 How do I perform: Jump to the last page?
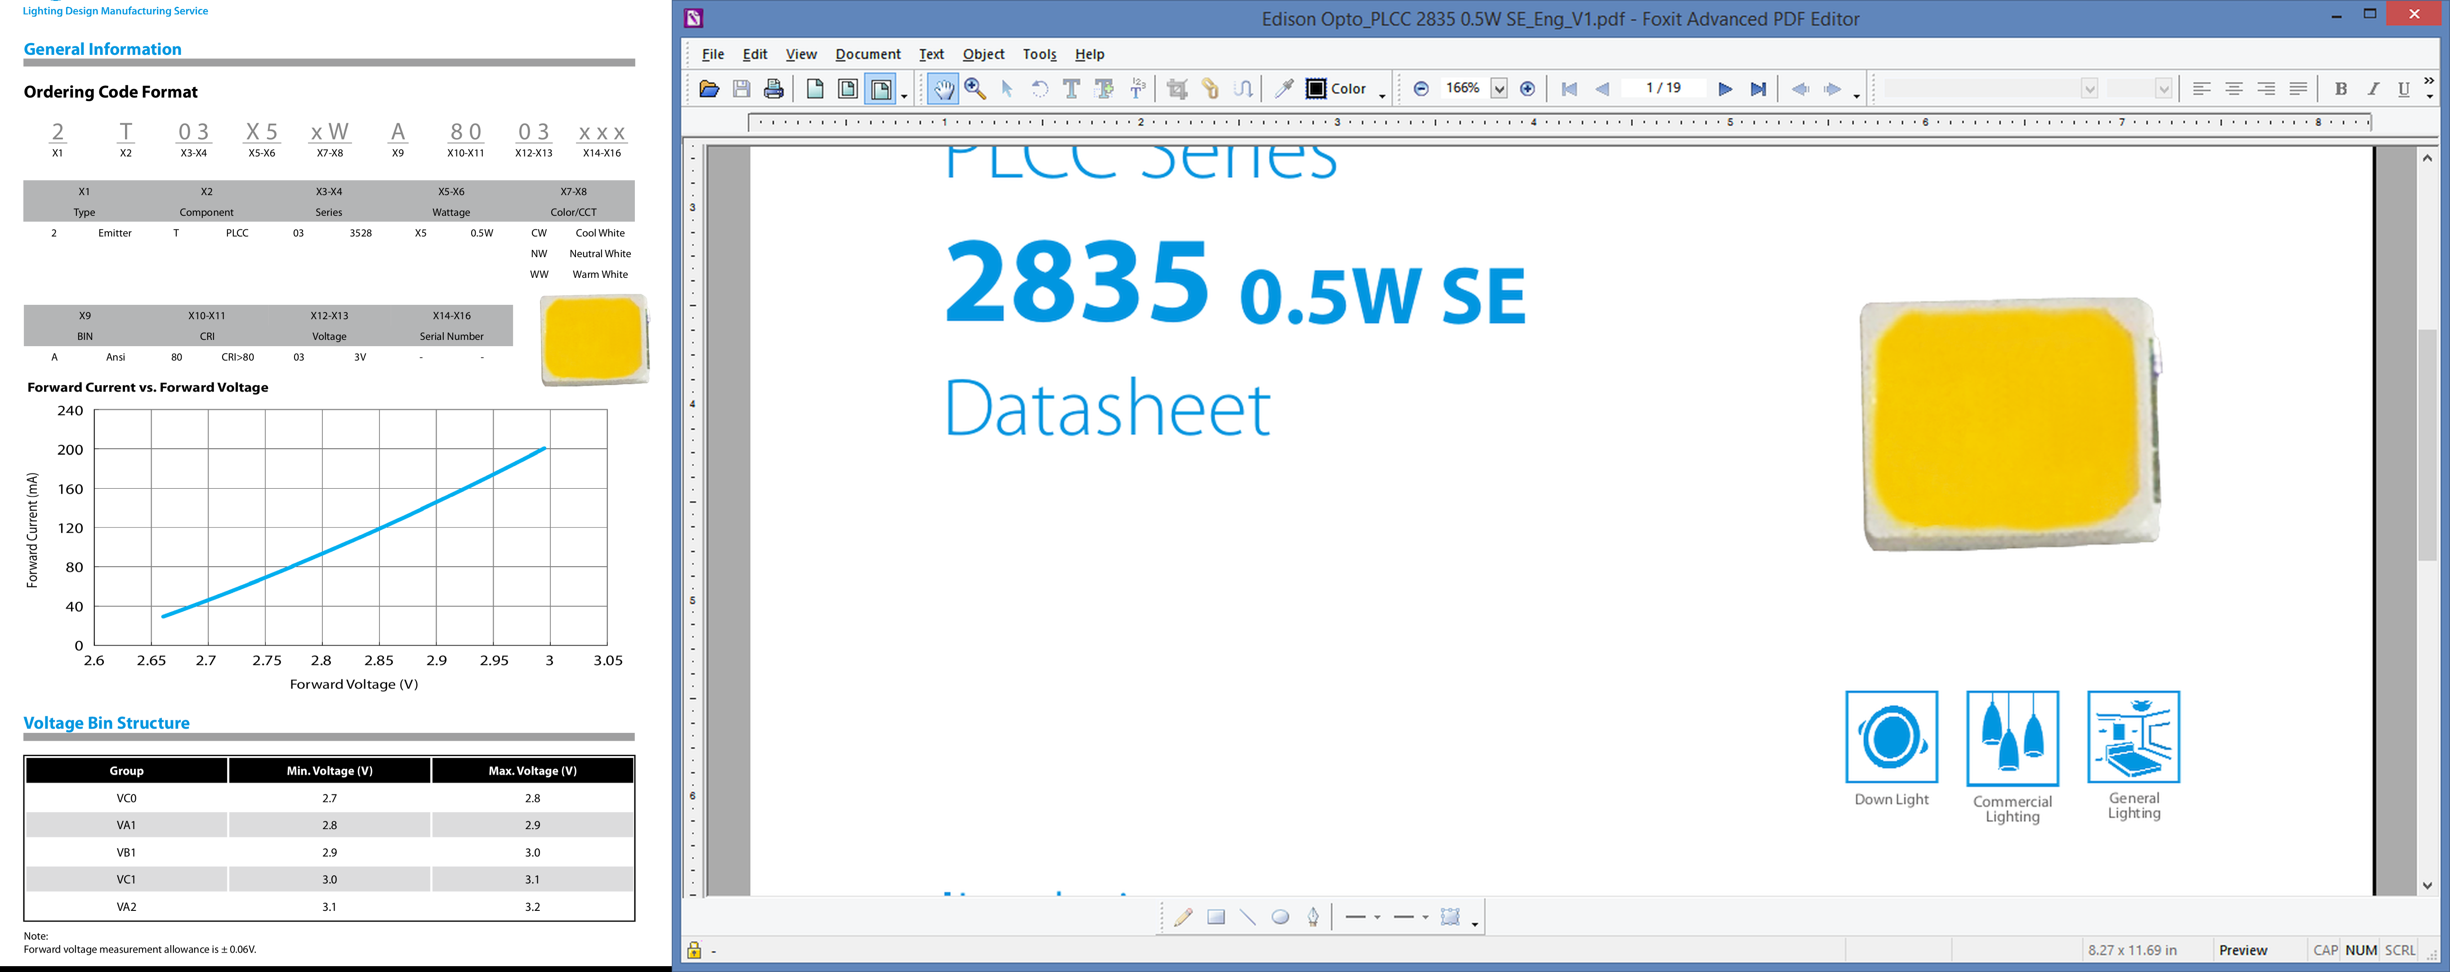[1758, 89]
